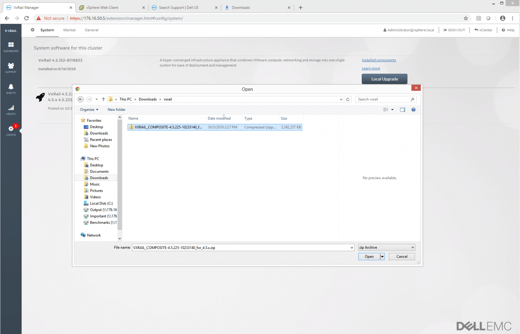Reload the browser page

point(26,18)
